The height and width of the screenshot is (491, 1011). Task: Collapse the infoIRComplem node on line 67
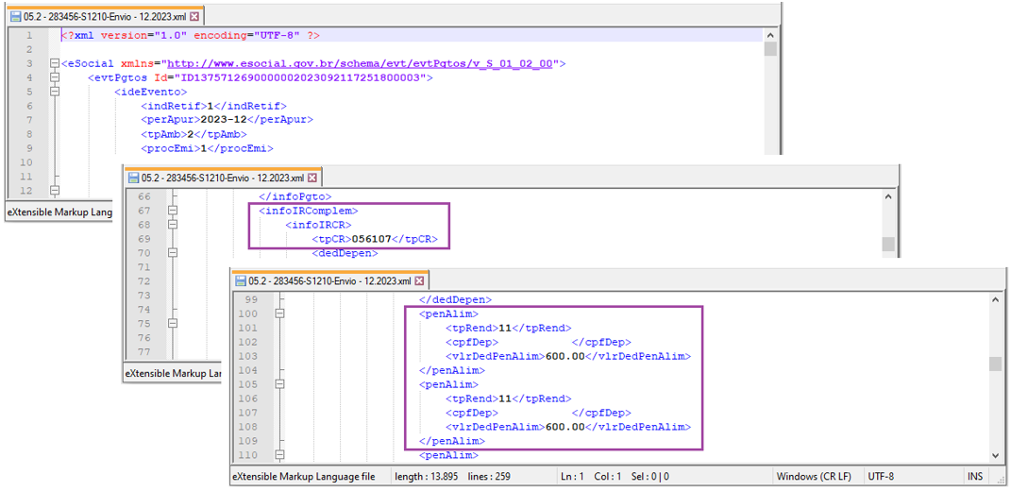click(173, 211)
